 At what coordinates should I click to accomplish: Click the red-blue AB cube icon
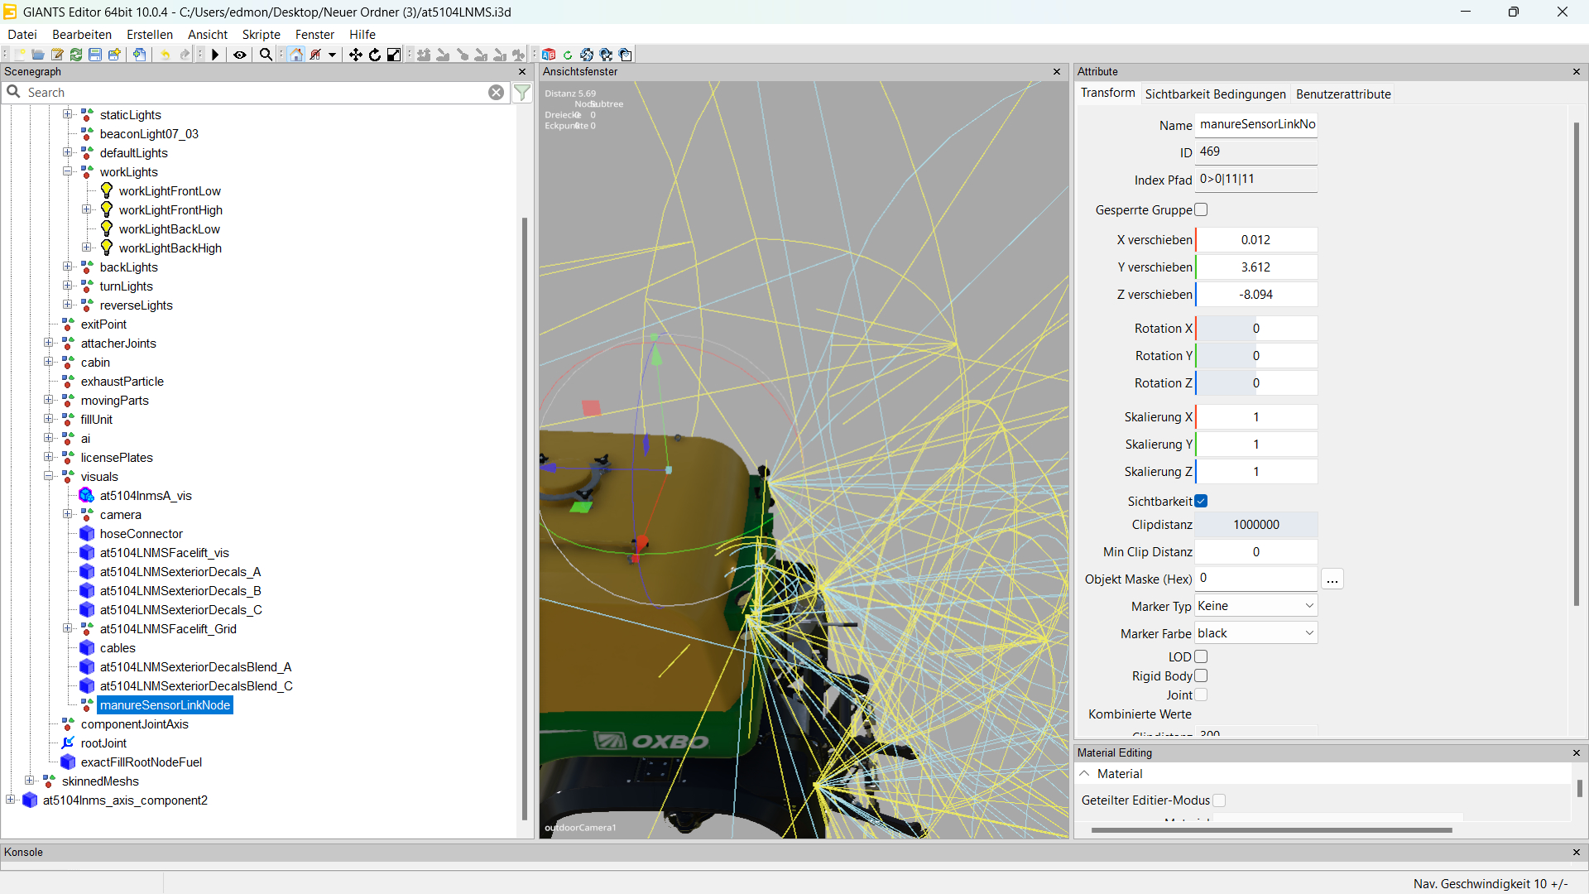pyautogui.click(x=549, y=55)
